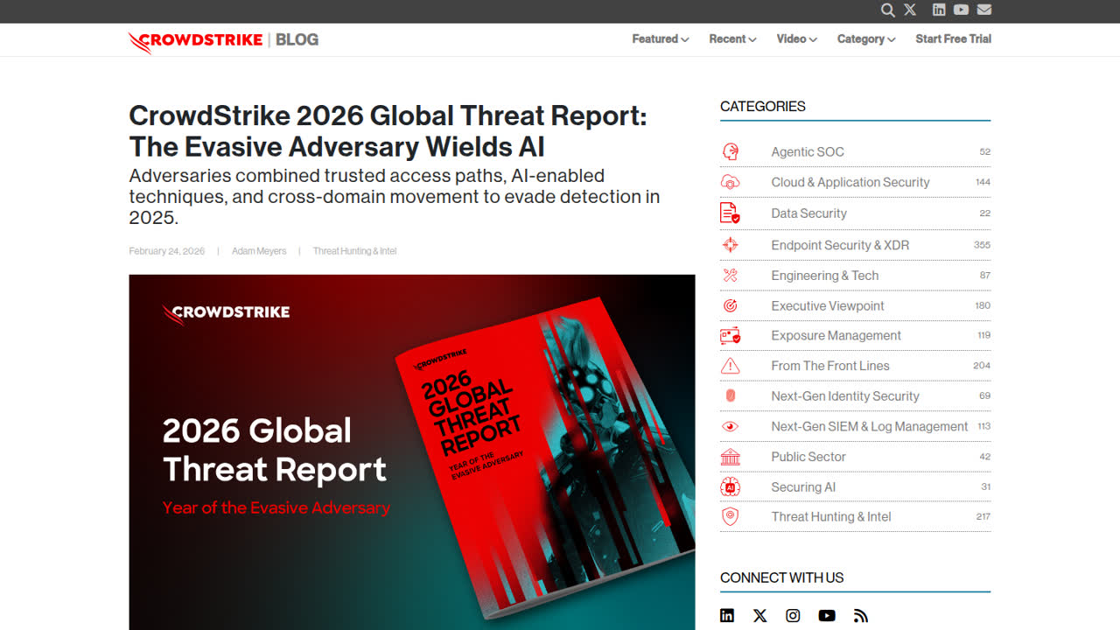Open the Exposure Management category
This screenshot has height=630, width=1120.
[x=836, y=336]
